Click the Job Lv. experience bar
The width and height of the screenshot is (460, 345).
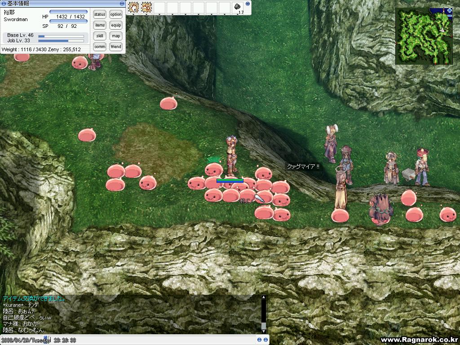point(61,41)
